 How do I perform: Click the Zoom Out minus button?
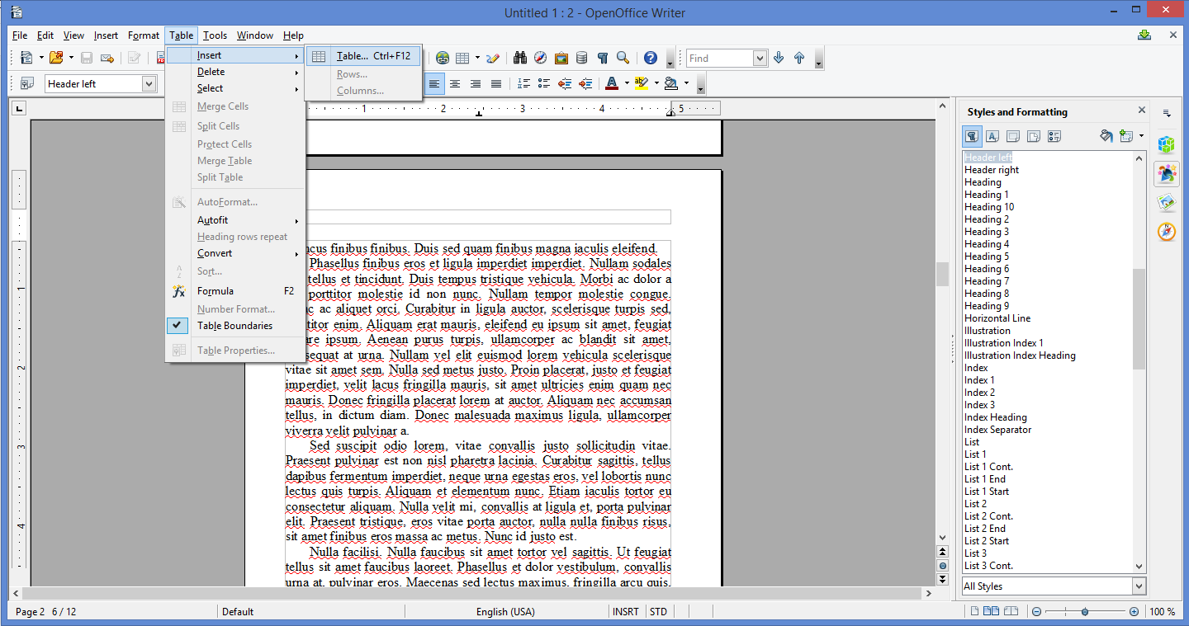1036,612
